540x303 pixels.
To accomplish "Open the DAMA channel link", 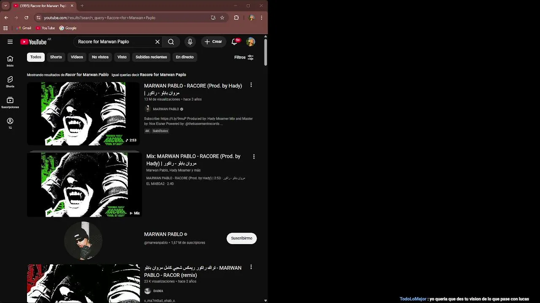I will pos(158,291).
